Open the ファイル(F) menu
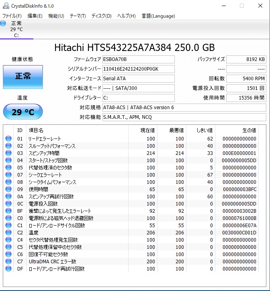 [x=12, y=16]
